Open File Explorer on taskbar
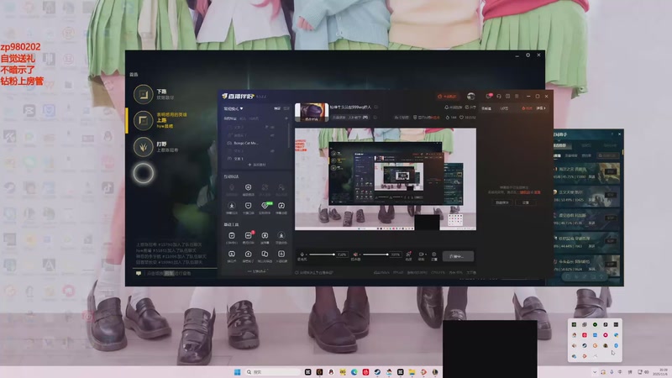672x378 pixels. tap(412, 372)
